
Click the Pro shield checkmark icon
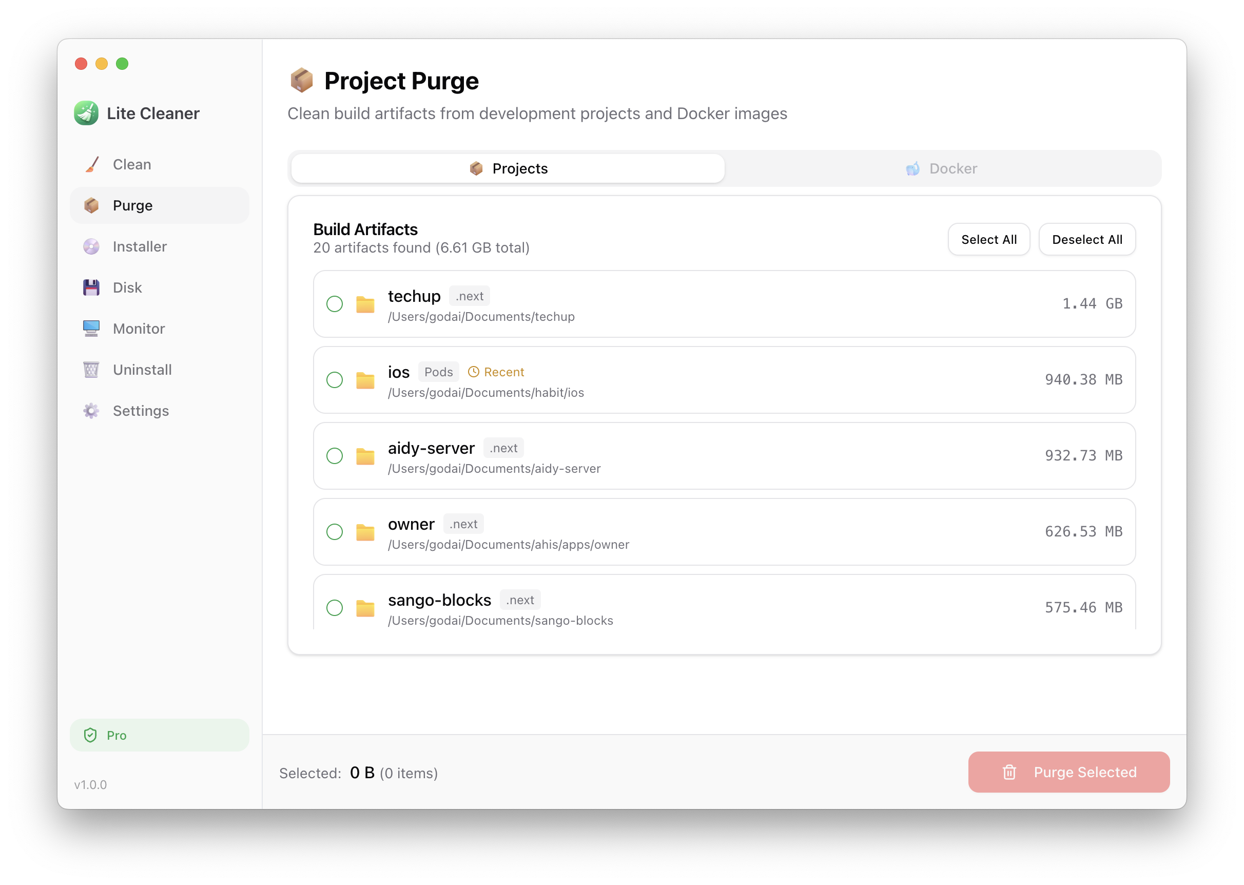coord(90,735)
